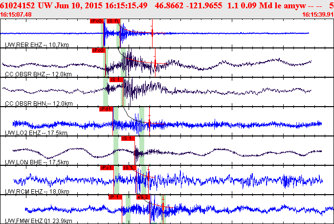Select the S pick flag on FMW trace
This screenshot has height=224, width=334.
pos(142,197)
